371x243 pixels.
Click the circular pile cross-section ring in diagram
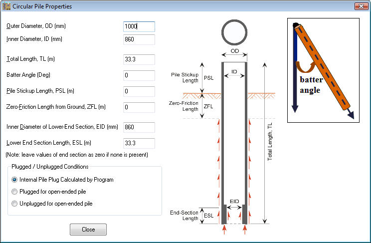[234, 33]
